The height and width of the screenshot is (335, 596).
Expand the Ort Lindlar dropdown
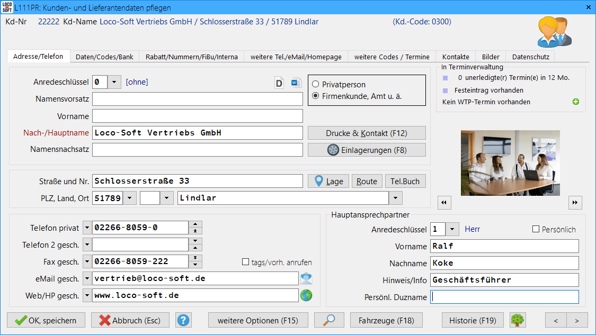(x=396, y=198)
